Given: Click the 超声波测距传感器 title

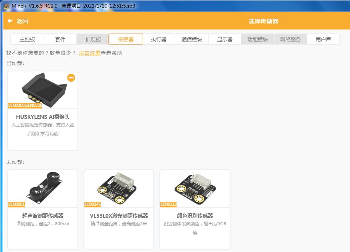Looking at the screenshot, I should pos(43,216).
